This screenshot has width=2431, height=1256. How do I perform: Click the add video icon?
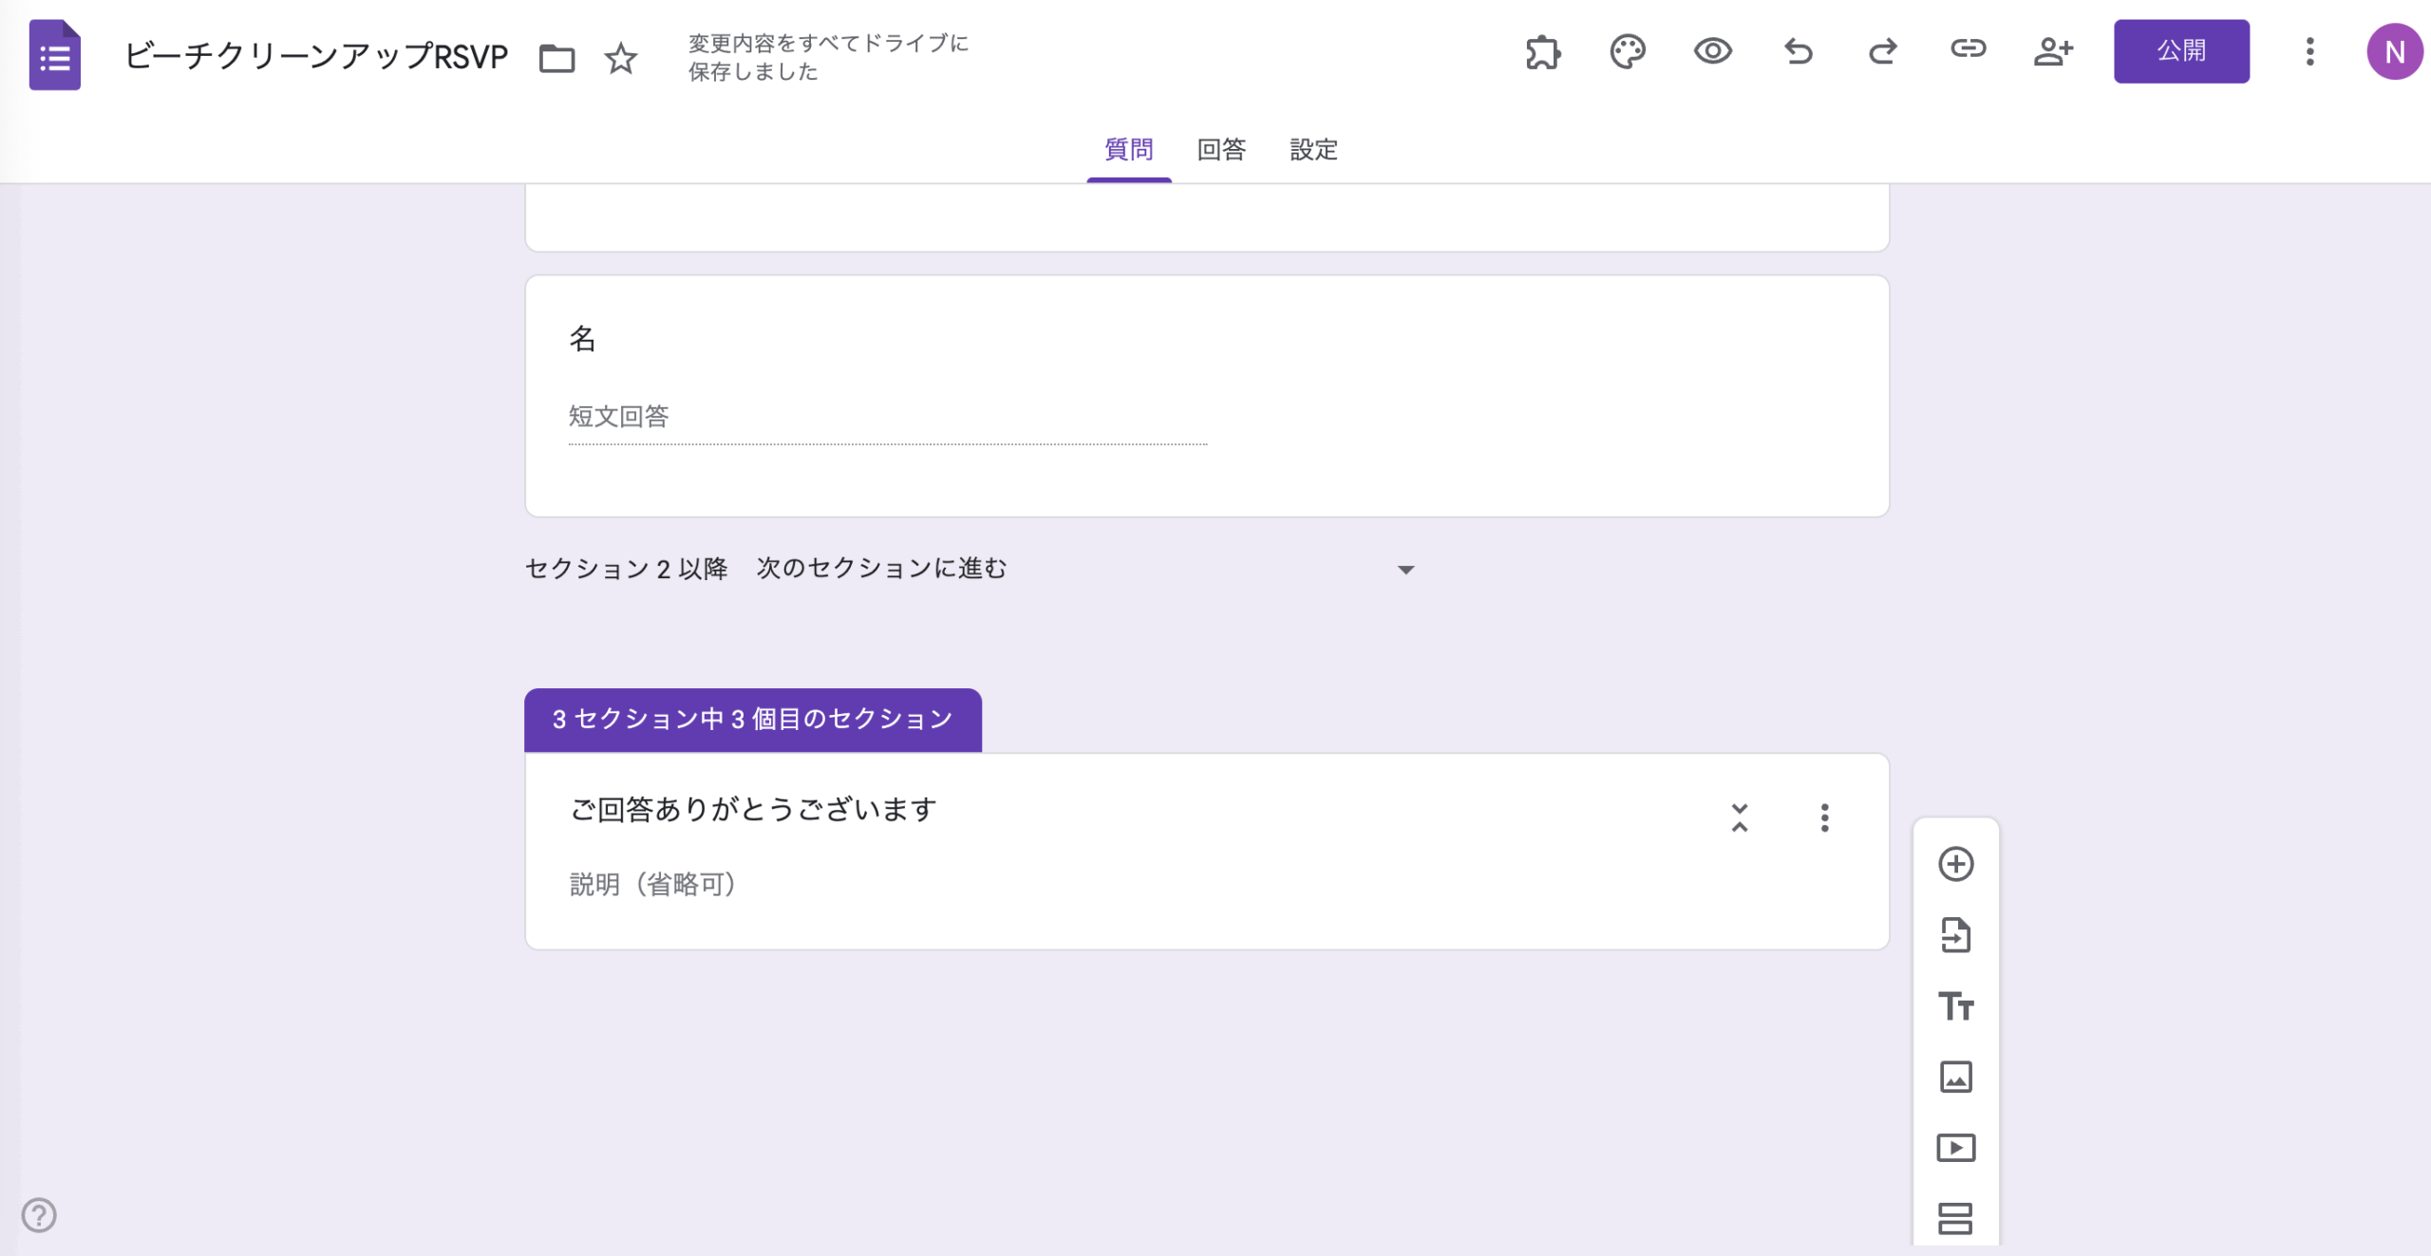tap(1955, 1148)
